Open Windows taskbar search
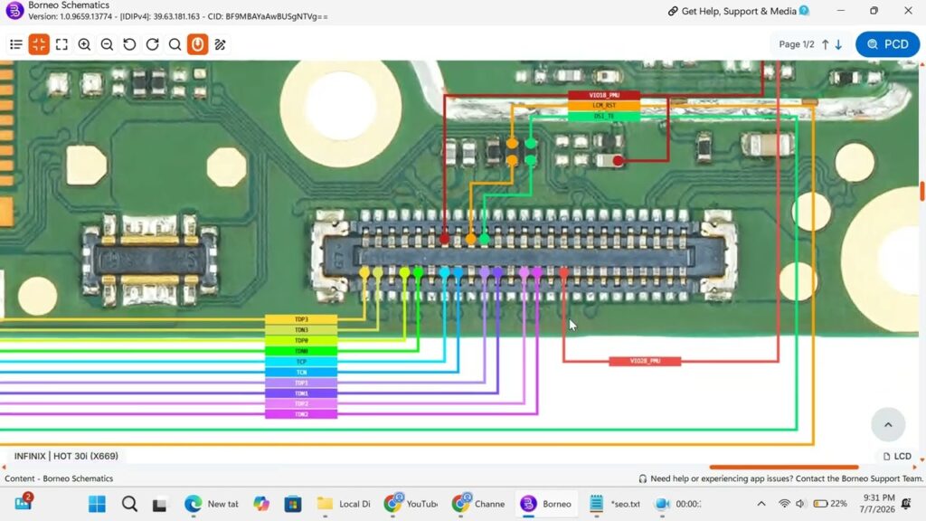Screen dimensions: 926x521 129,504
